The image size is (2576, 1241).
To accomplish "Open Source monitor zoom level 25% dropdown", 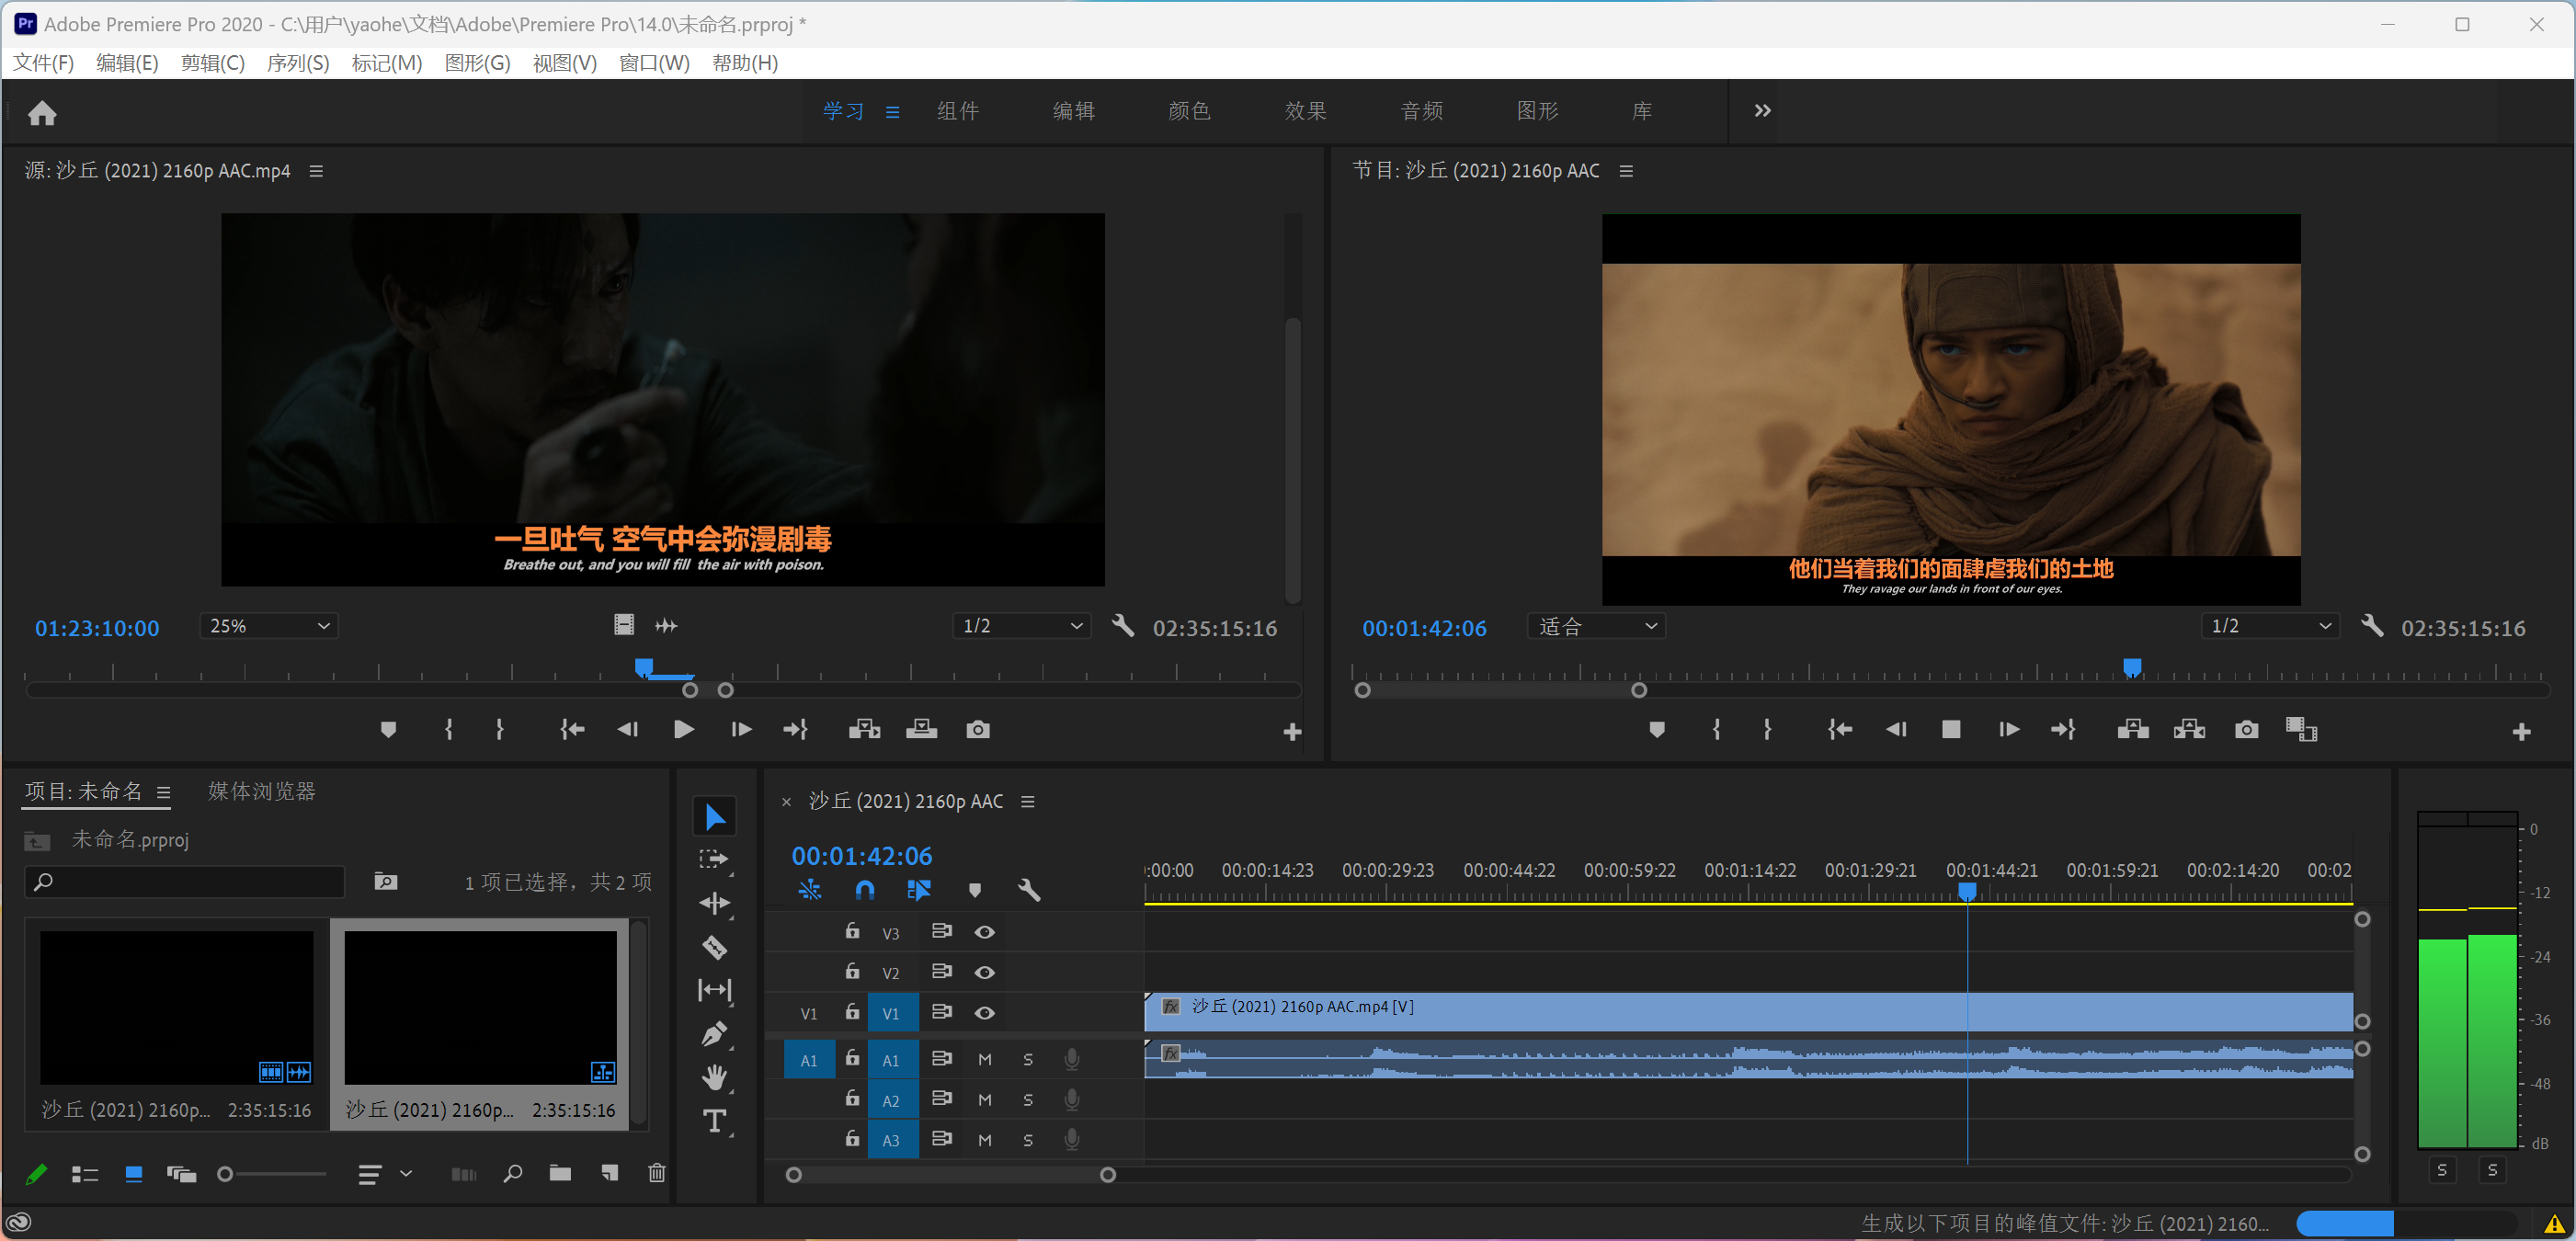I will coord(268,626).
